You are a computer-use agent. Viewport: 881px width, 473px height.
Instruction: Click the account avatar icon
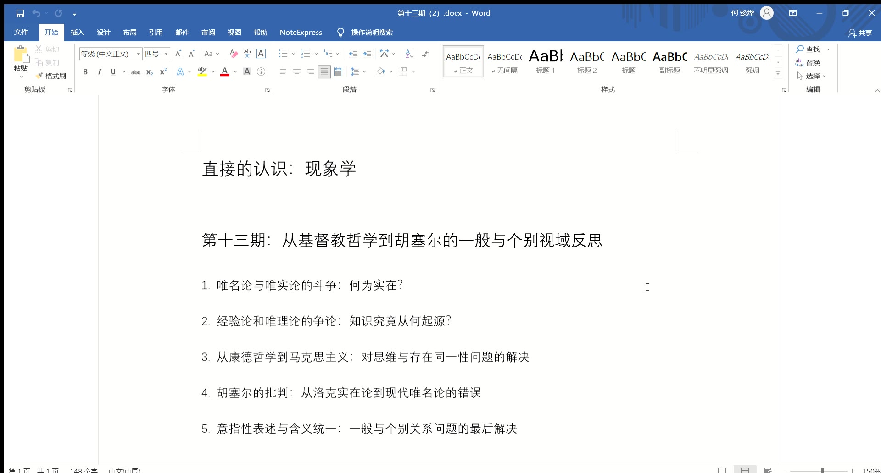[x=767, y=13]
